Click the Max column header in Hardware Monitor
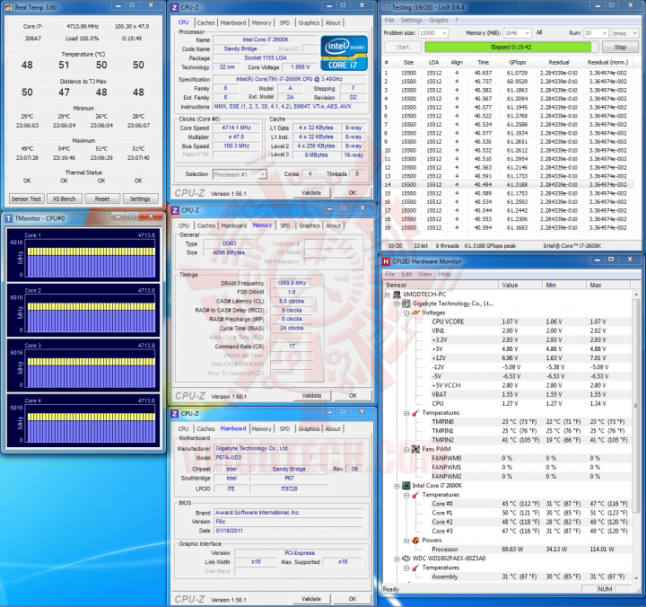This screenshot has width=646, height=607. coord(608,285)
